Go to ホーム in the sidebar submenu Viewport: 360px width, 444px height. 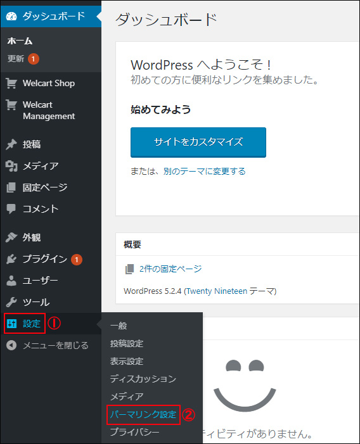click(20, 41)
